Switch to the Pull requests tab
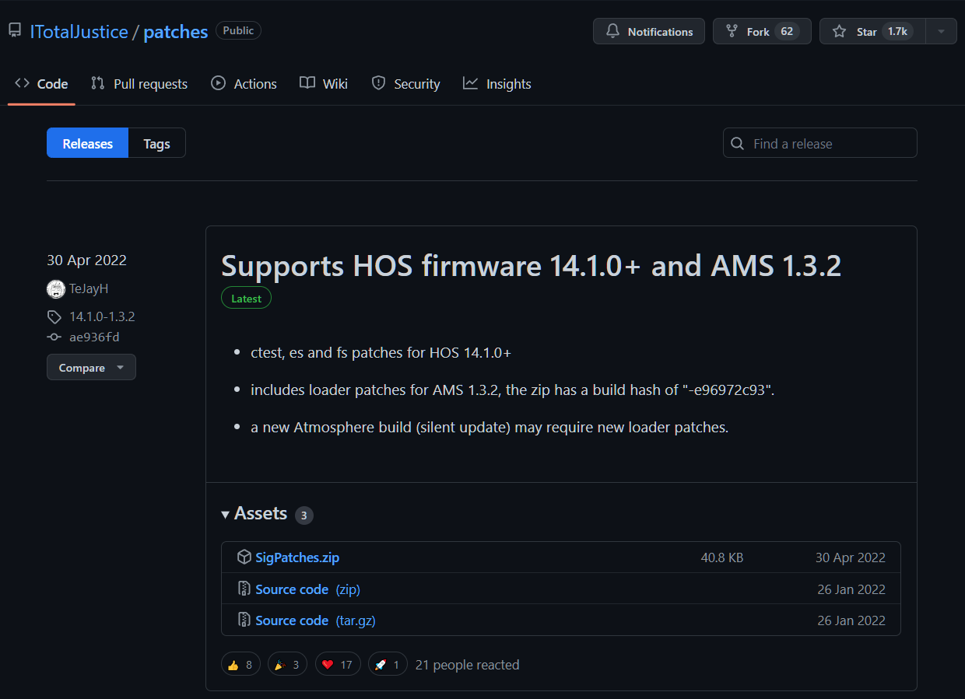Viewport: 965px width, 699px height. (139, 83)
